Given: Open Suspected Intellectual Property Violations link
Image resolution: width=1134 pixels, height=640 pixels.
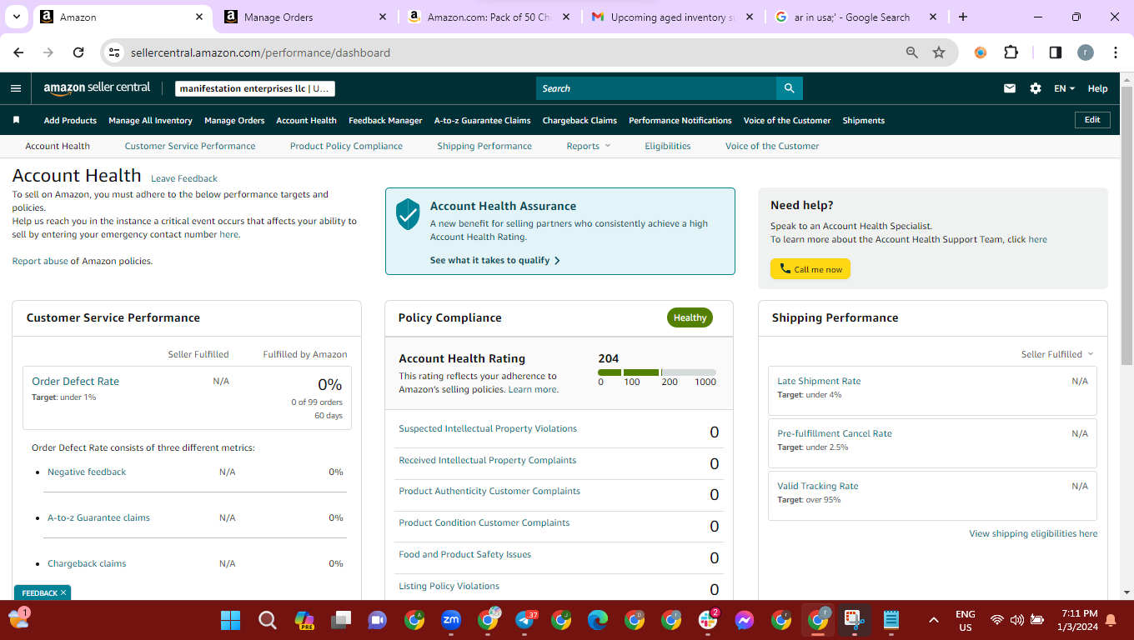Looking at the screenshot, I should [x=488, y=428].
